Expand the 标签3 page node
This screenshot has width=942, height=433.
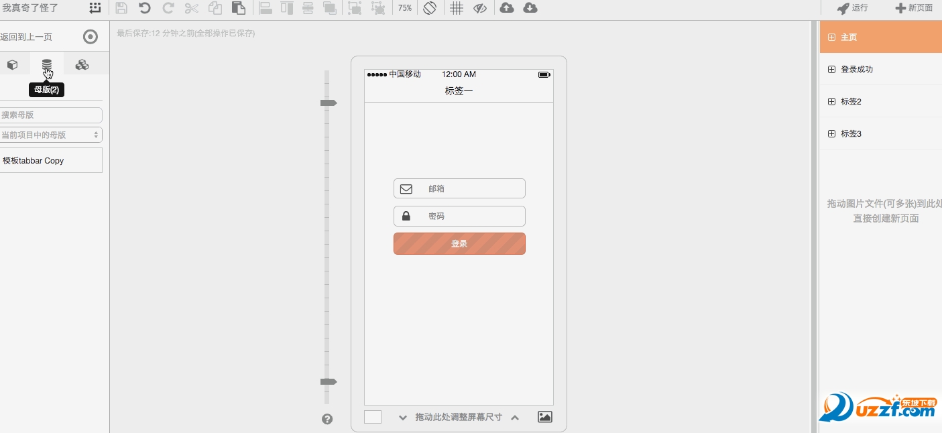pyautogui.click(x=832, y=133)
